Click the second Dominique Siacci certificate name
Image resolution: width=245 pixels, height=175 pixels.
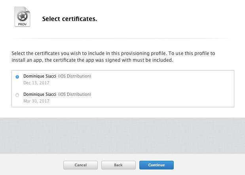pyautogui.click(x=40, y=94)
